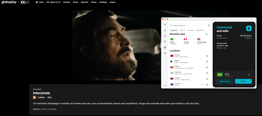Image resolution: width=262 pixels, height=116 pixels.
Task: Go to Início home in Globoplay
Action: click(x=40, y=2)
